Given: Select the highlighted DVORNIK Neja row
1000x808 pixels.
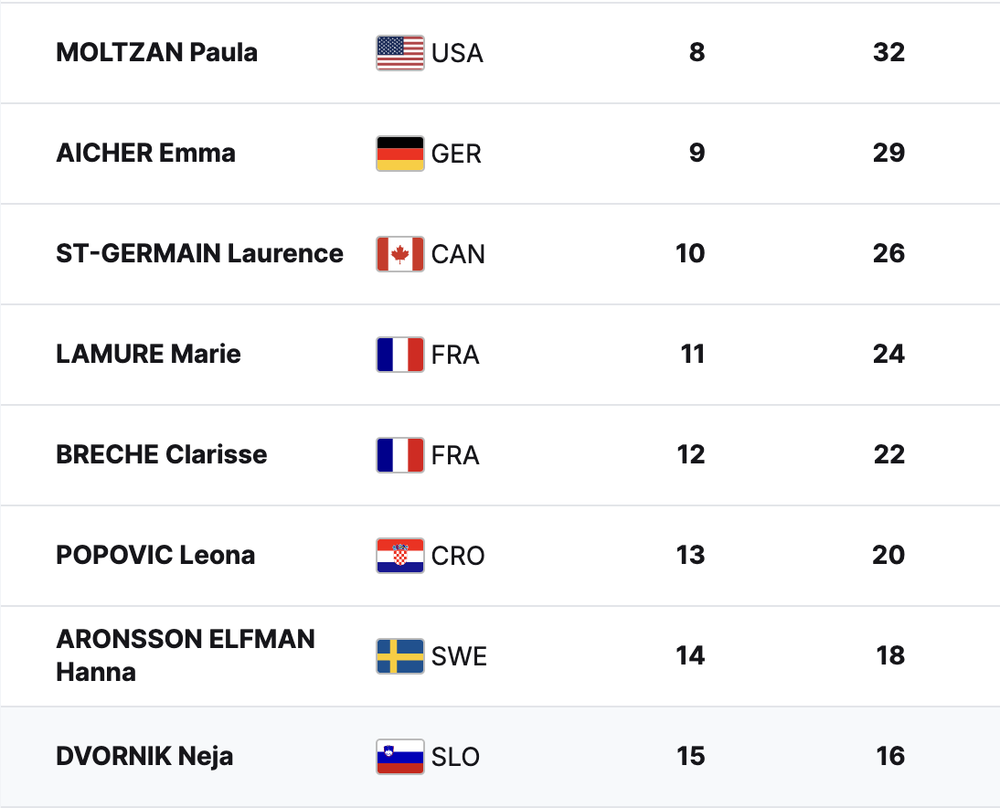Looking at the screenshot, I should tap(500, 756).
